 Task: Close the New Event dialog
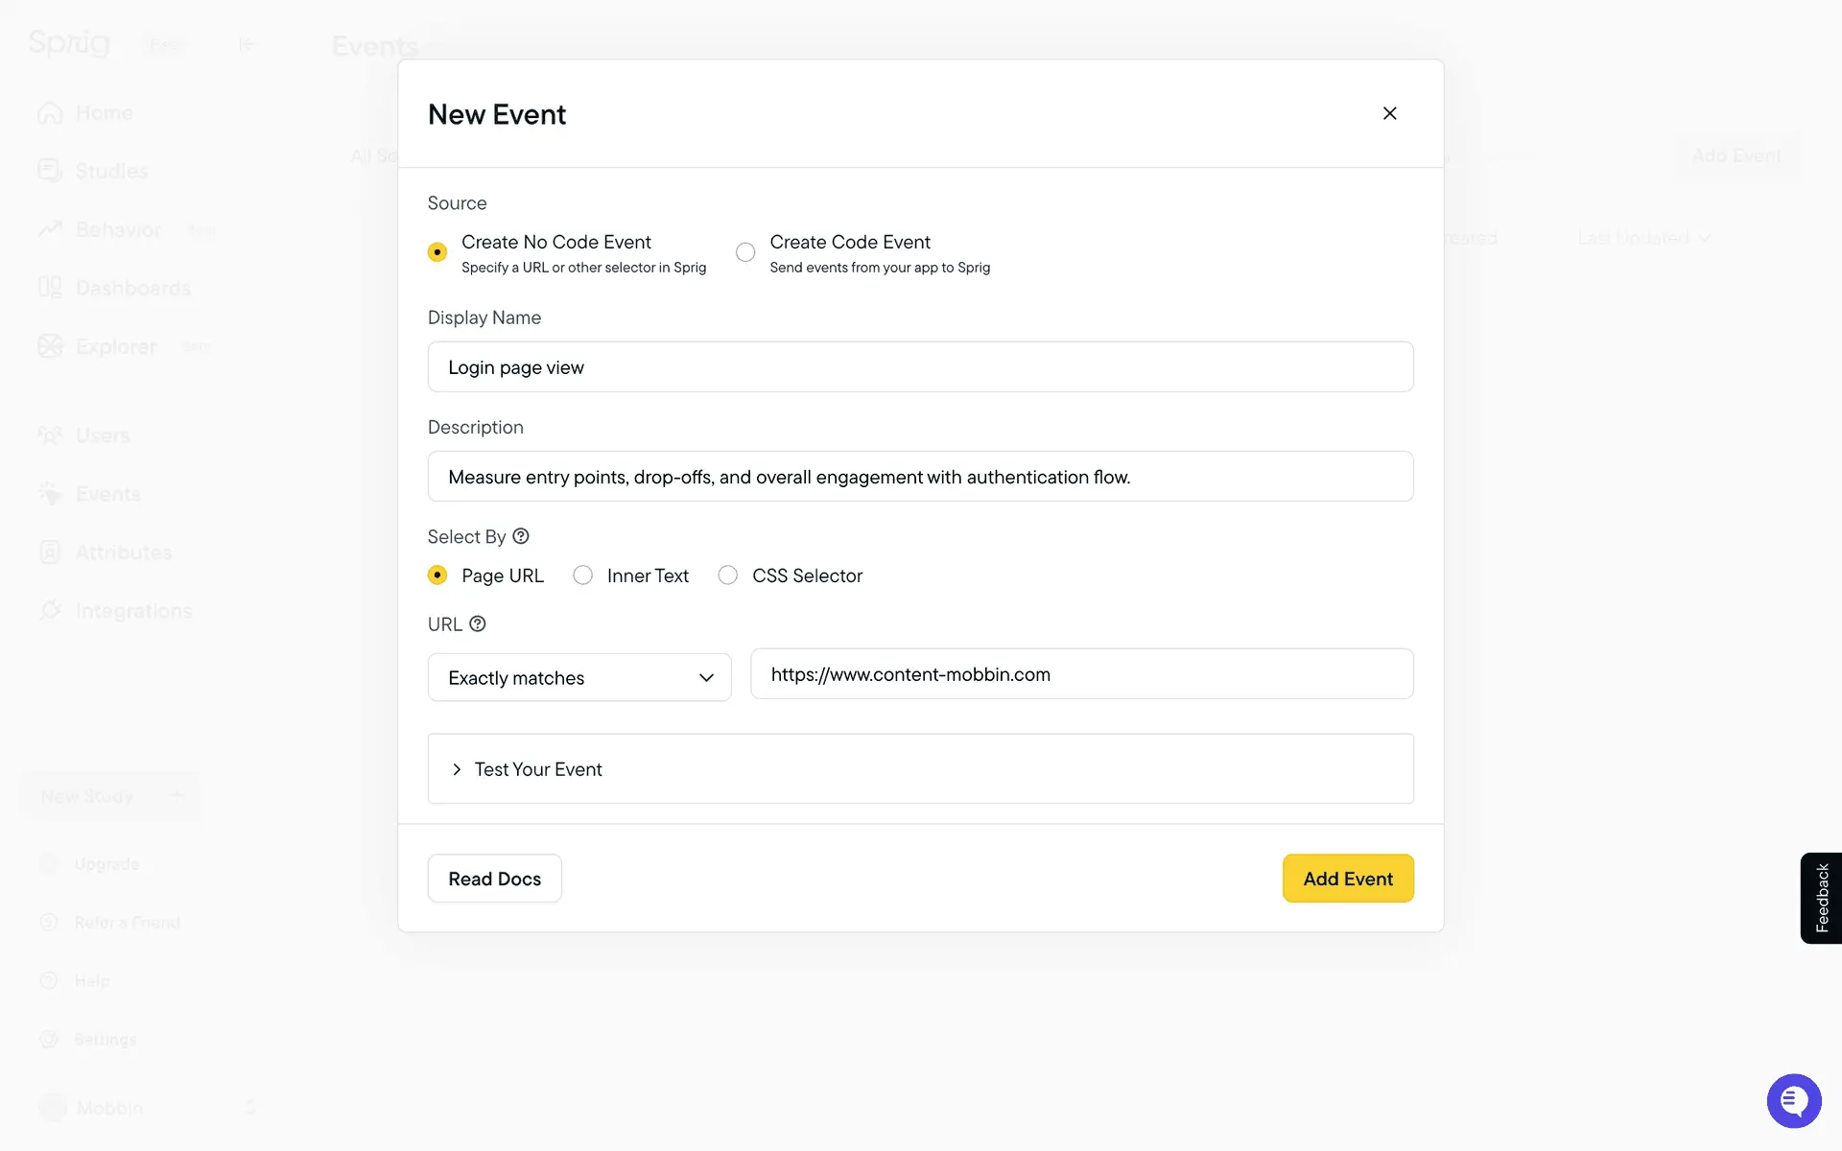1389,113
